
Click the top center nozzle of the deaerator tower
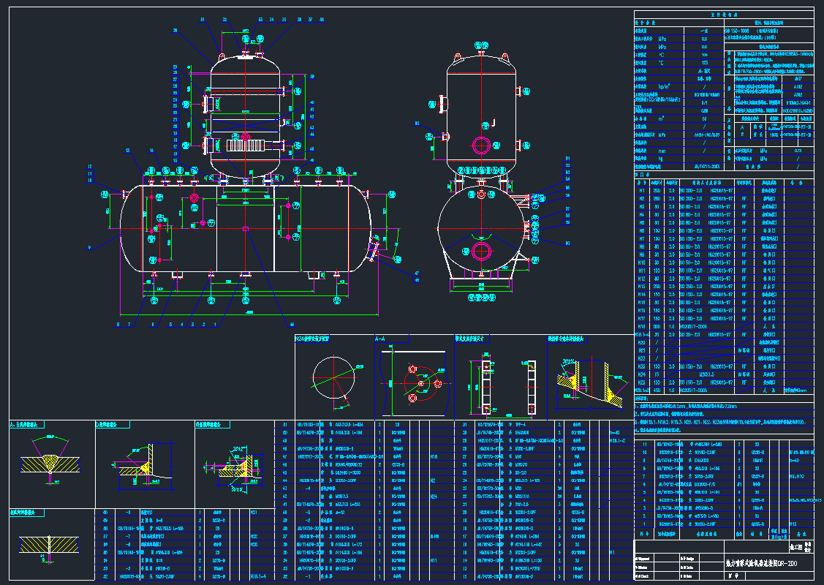pos(245,50)
